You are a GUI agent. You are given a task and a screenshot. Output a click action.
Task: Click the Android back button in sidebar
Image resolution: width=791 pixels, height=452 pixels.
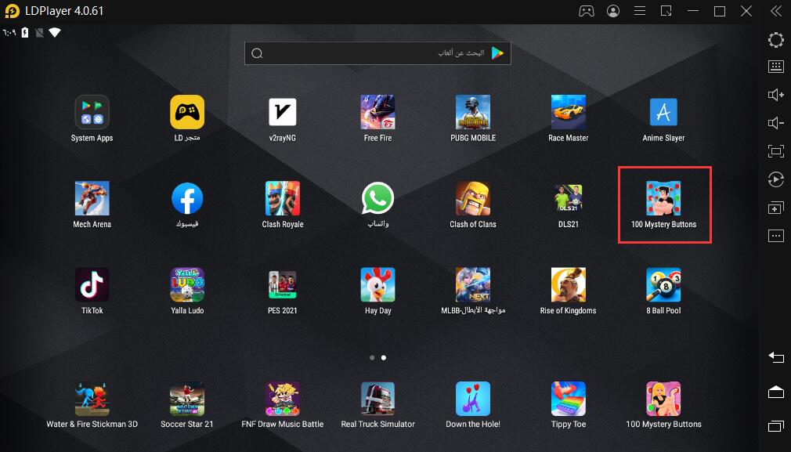[776, 358]
